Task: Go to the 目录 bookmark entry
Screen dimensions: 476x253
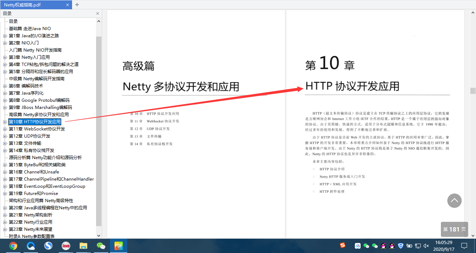Action: (x=13, y=22)
